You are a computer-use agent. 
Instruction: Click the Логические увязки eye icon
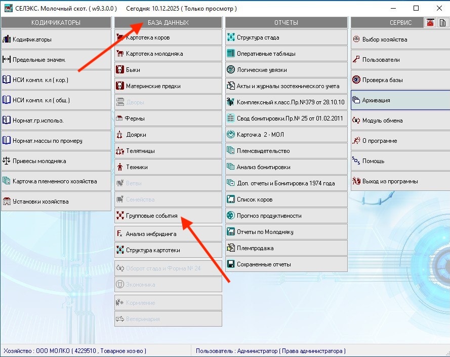pos(231,70)
